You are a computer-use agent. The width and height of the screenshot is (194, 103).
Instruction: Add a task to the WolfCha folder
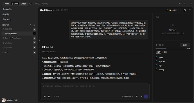34,43
